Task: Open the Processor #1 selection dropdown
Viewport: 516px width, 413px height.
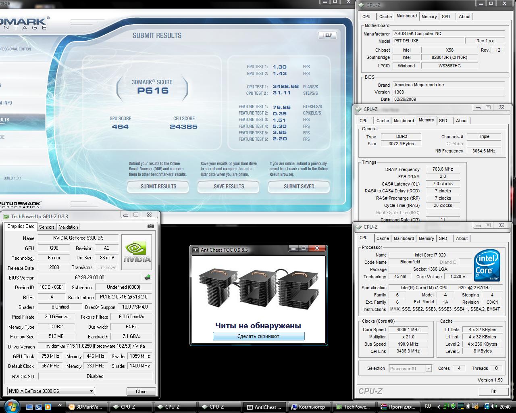Action: 410,368
